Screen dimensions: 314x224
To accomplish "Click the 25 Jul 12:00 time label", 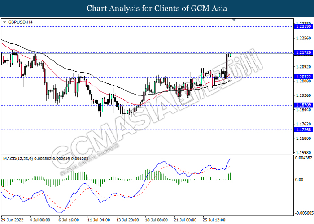I will coord(214,220).
